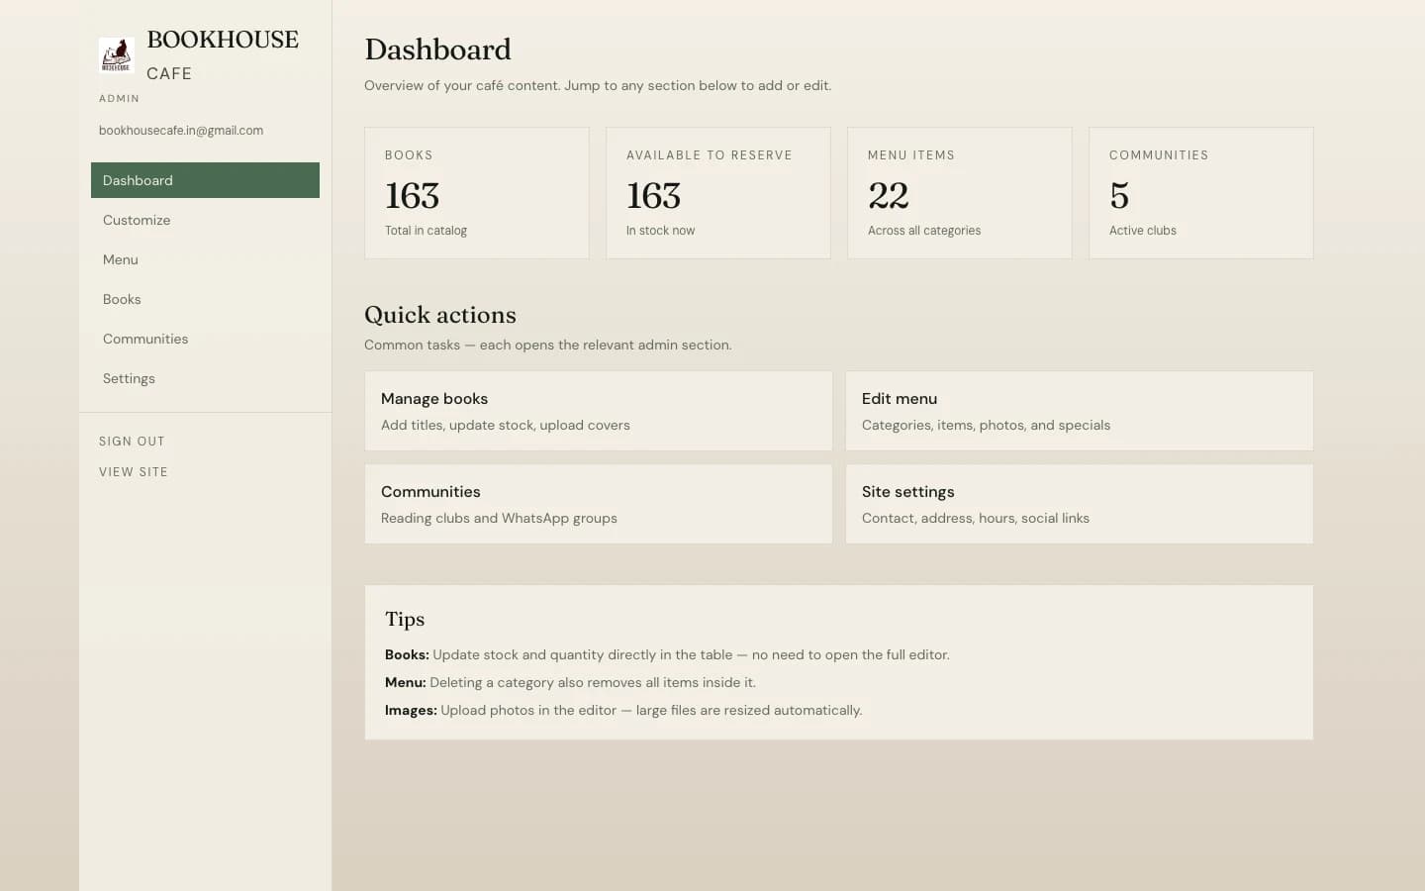Click the Images tip about resized files
Screen dimensions: 1425x891
point(623,711)
